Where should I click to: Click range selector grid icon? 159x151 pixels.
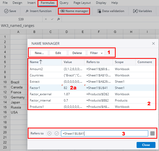tap(152, 133)
